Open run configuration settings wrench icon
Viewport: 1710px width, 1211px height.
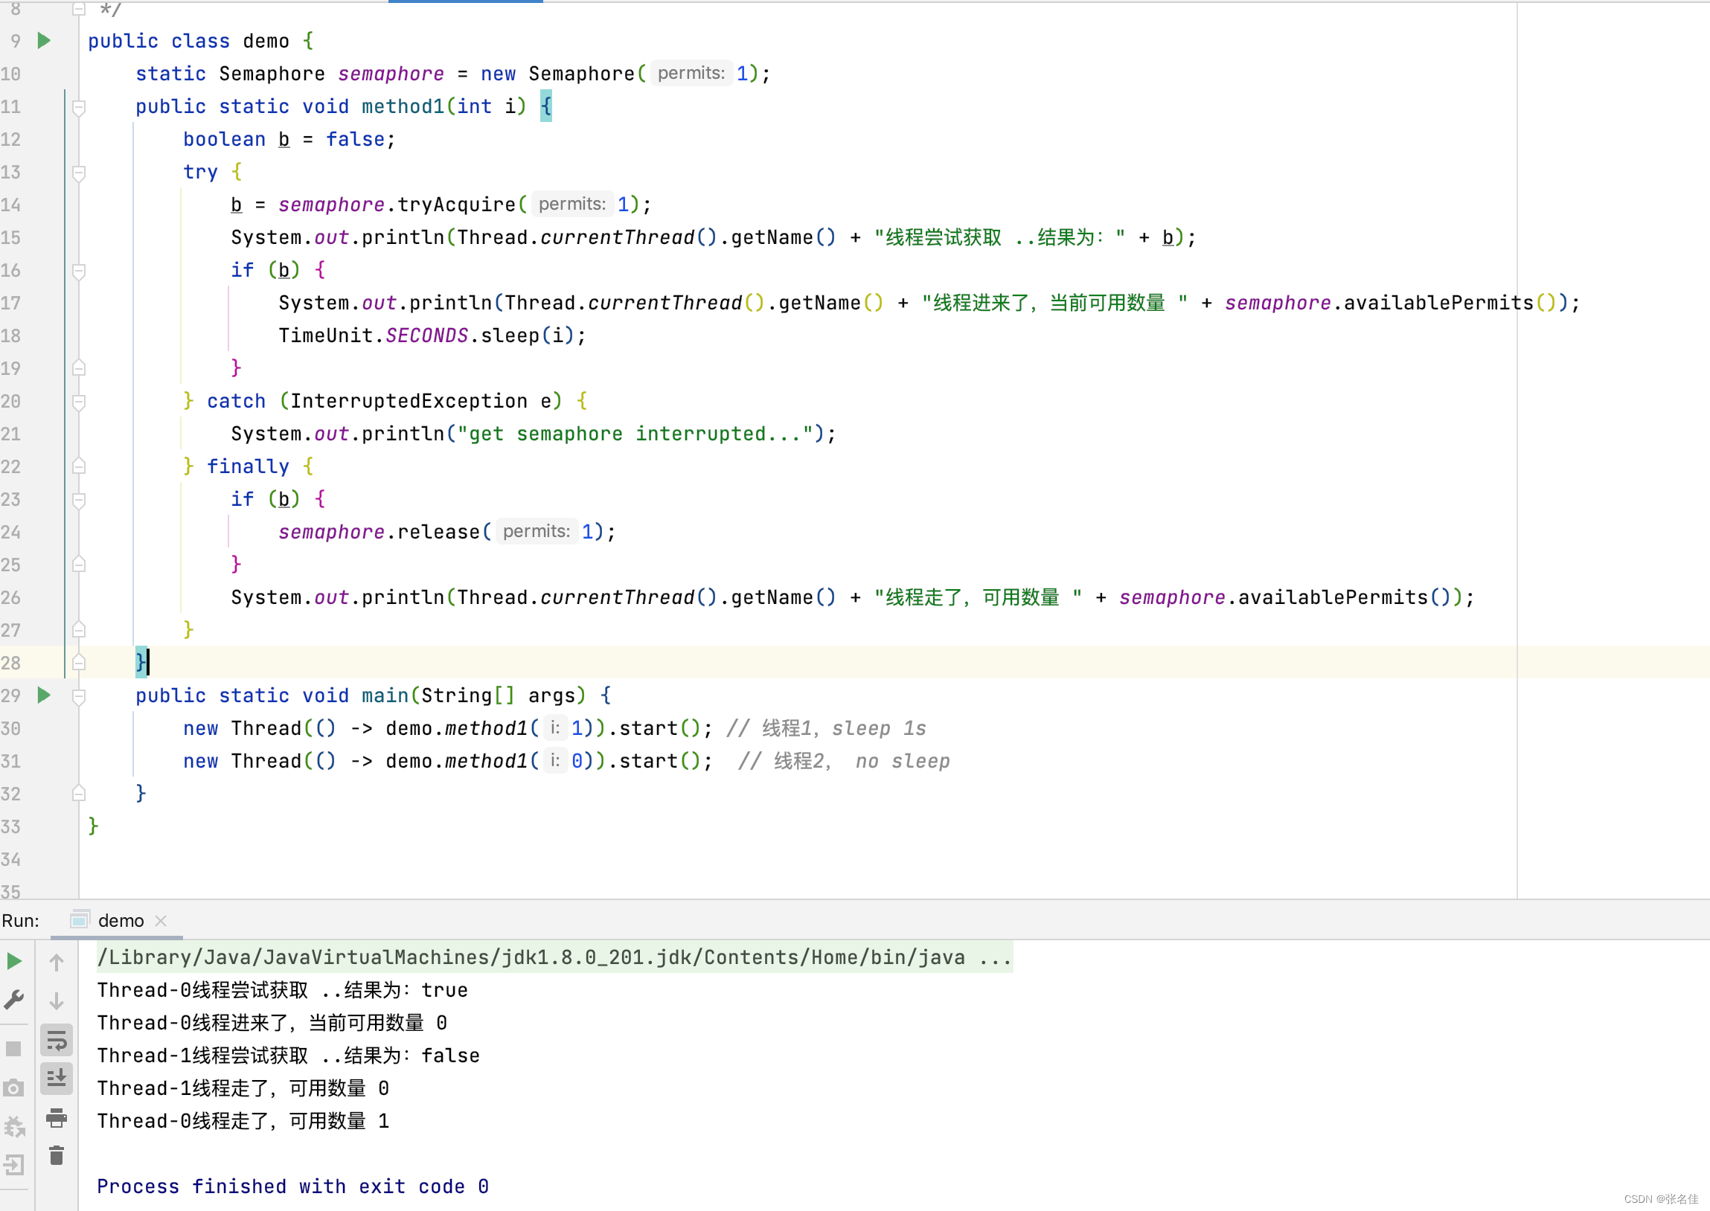(x=14, y=999)
